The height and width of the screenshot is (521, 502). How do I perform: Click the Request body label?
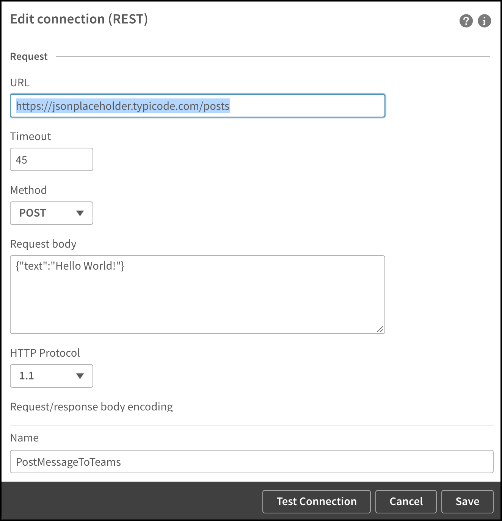pos(43,244)
